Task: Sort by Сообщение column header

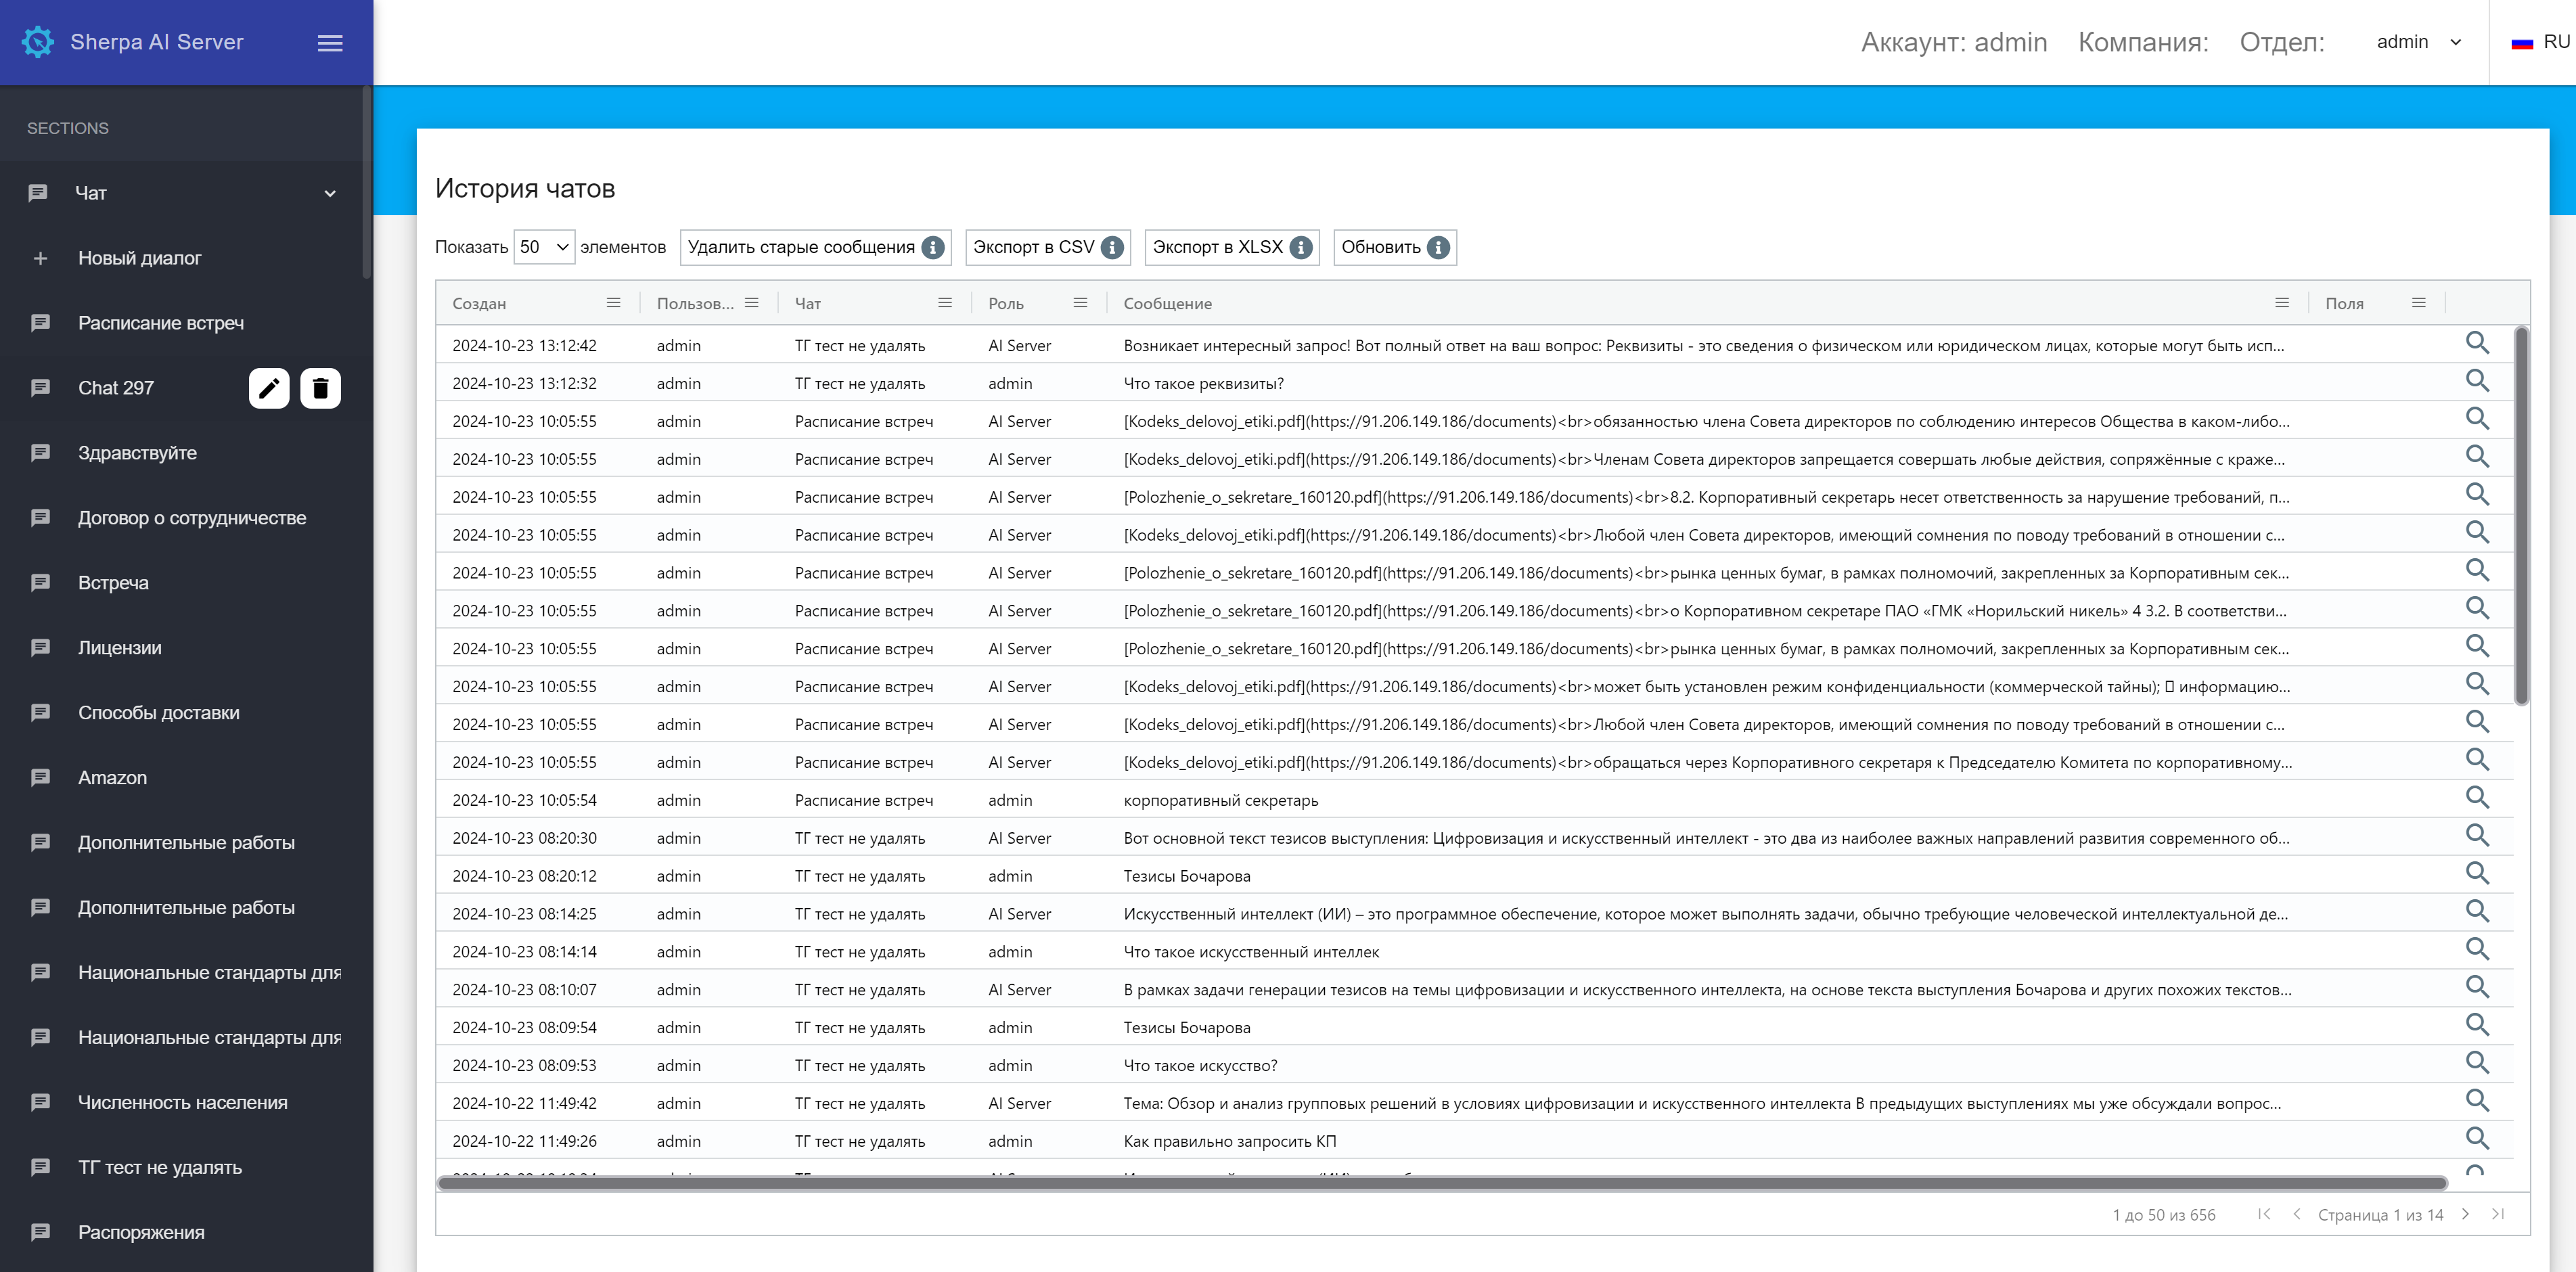Action: coord(1167,303)
